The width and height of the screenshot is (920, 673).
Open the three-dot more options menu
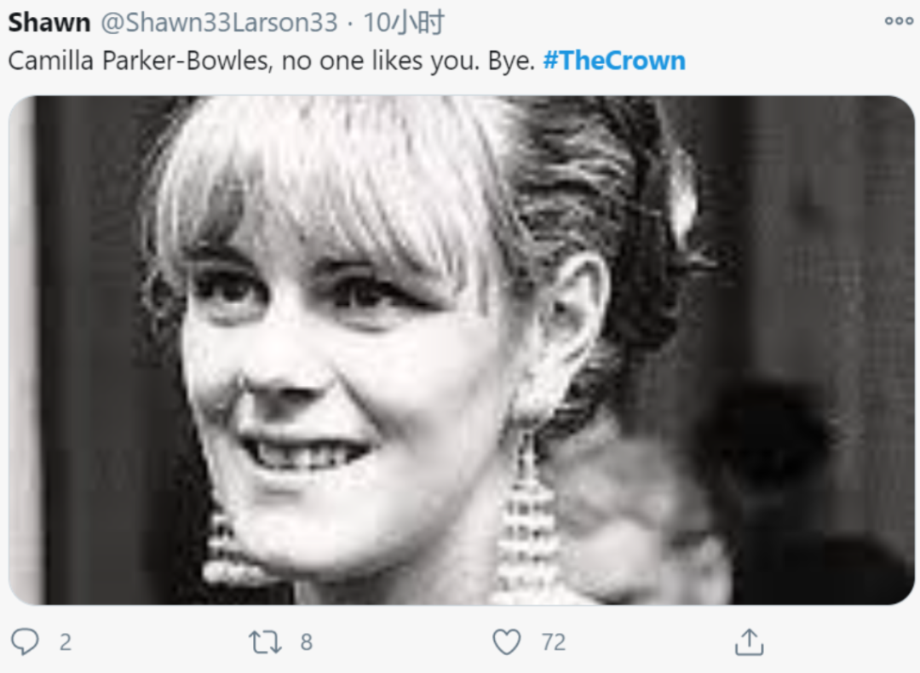click(x=899, y=21)
